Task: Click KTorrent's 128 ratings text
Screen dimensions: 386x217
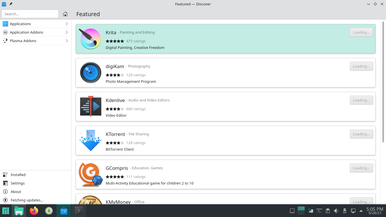Action: point(136,143)
